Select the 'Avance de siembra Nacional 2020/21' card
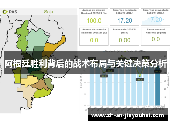The width and height of the screenshot is (171, 124). (94, 17)
